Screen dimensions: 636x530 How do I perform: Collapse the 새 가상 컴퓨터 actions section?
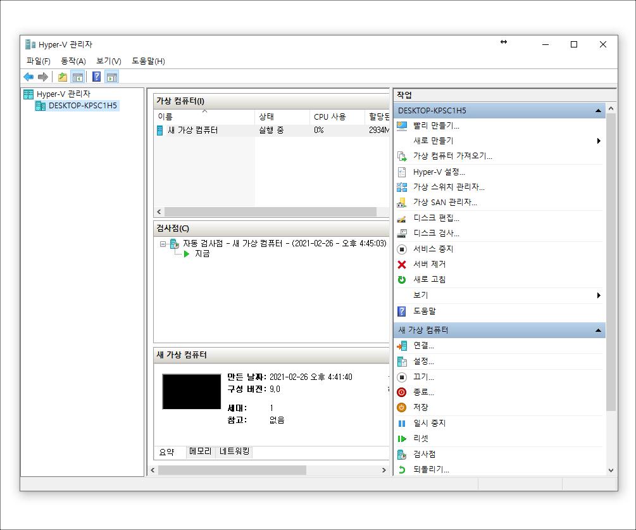tap(598, 331)
